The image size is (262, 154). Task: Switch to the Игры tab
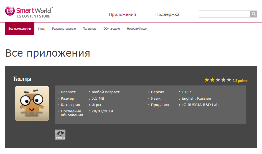pos(41,29)
